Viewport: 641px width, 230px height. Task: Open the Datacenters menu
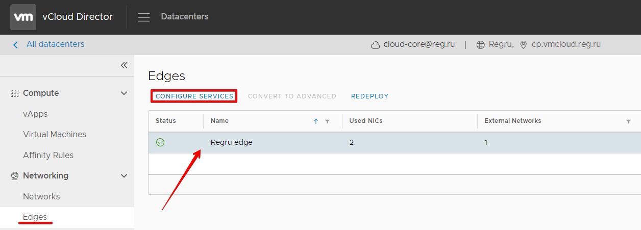point(185,17)
